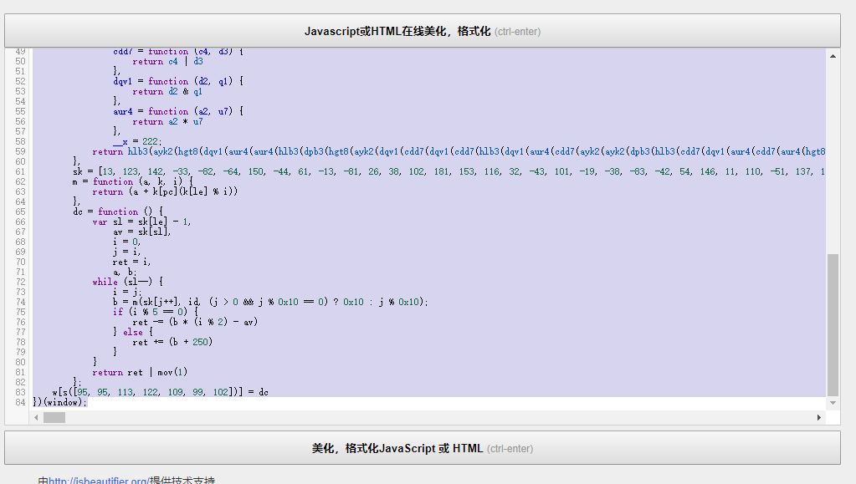
Task: Click the 'ret -= (b * (i % 2) - av)' line
Action: tap(195, 322)
